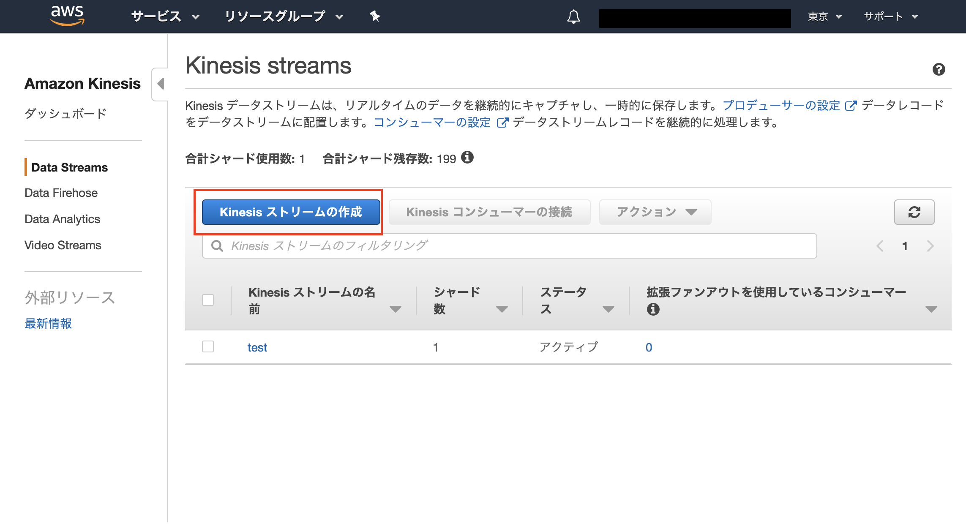Click the enhanced fan-out info icon
This screenshot has height=529, width=966.
click(653, 309)
